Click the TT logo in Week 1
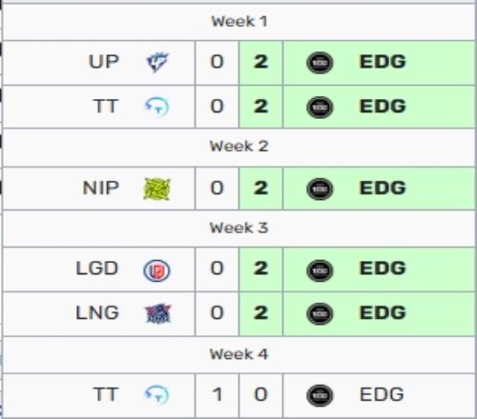 pyautogui.click(x=156, y=107)
